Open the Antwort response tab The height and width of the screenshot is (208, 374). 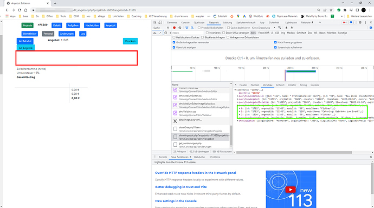point(280,85)
